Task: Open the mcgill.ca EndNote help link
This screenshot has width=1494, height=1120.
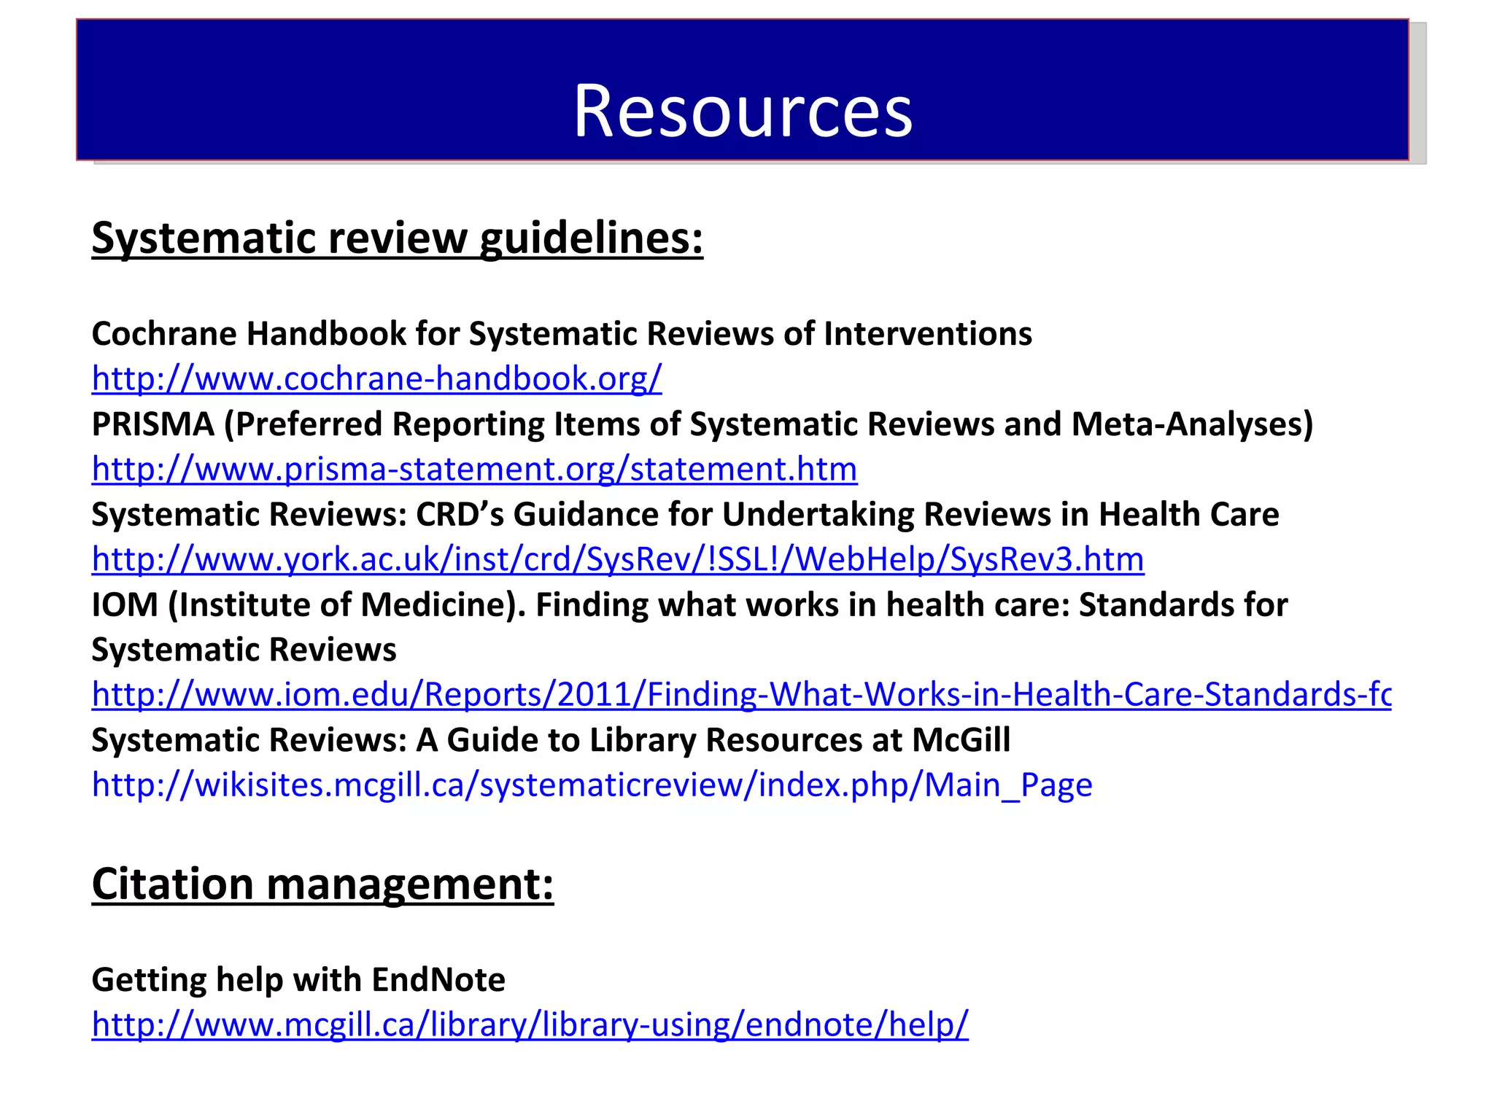Action: pos(530,1024)
